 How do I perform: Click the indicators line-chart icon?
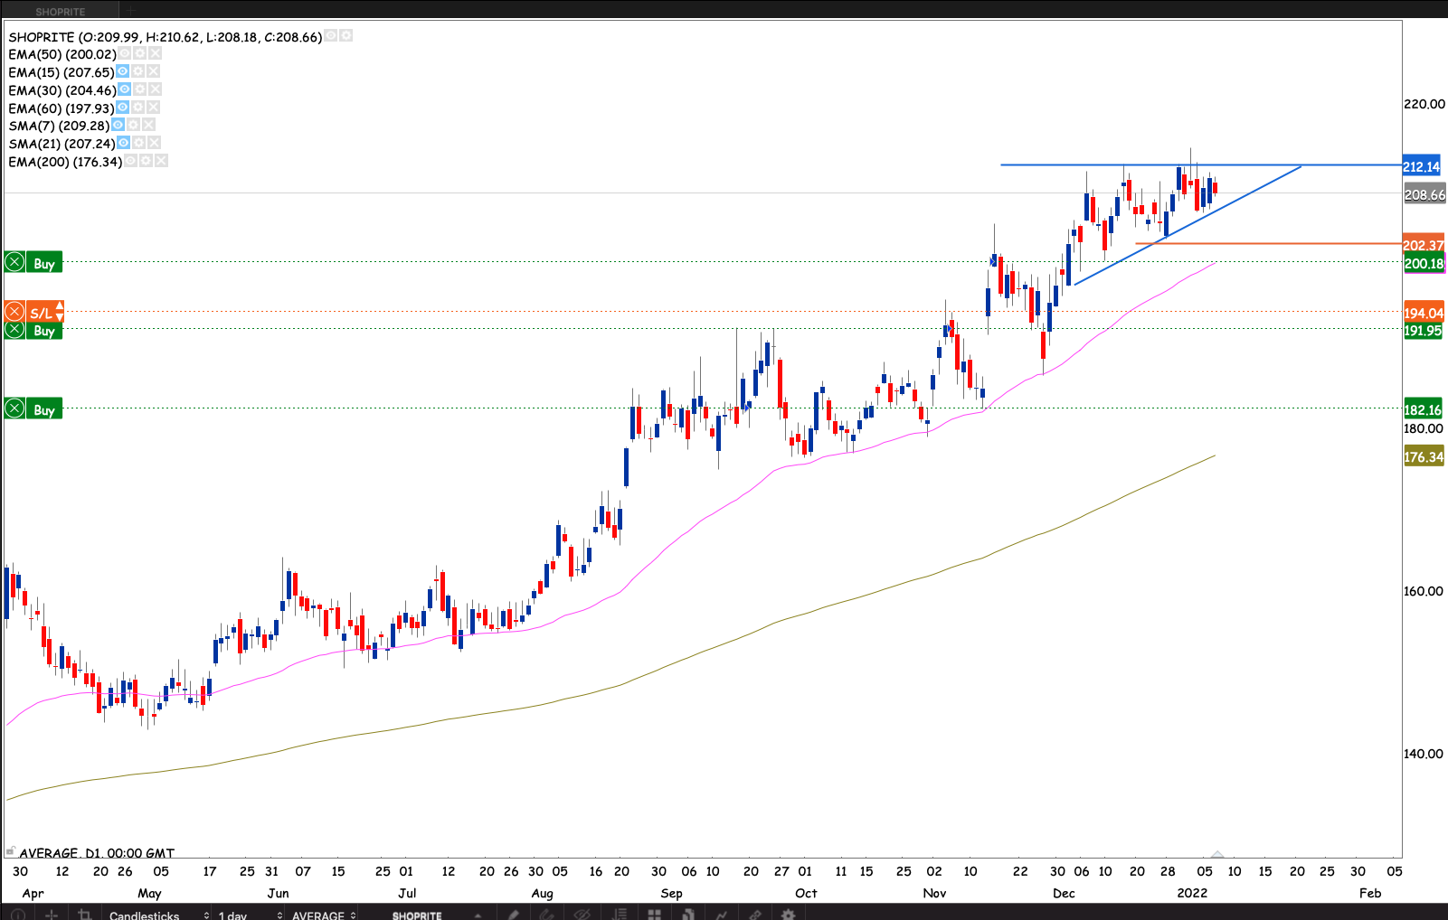(721, 915)
